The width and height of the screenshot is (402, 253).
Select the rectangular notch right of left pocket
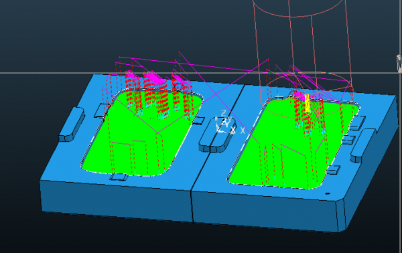(x=198, y=120)
